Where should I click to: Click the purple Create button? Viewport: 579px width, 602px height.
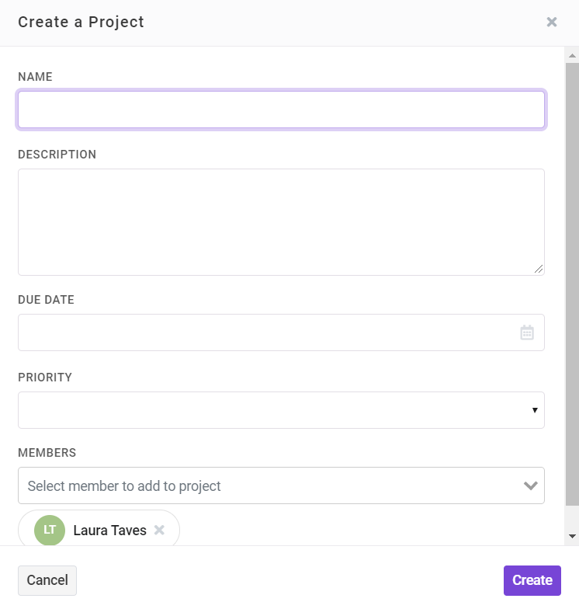coord(532,580)
